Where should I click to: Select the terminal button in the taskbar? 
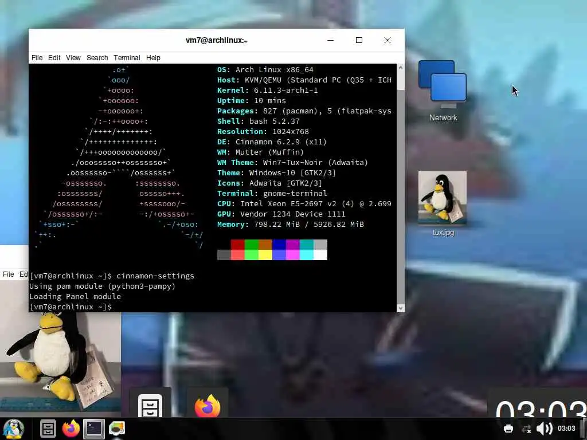[93, 429]
